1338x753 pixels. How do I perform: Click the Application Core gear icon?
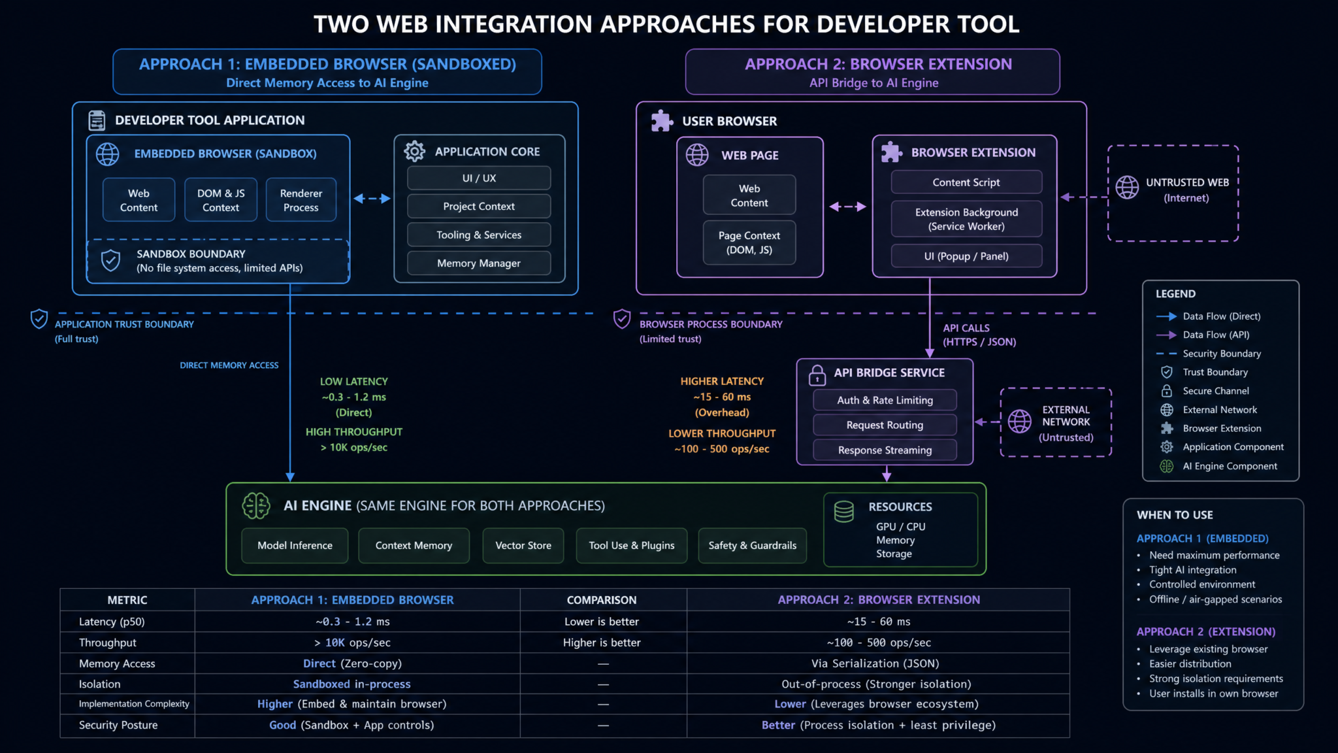coord(414,151)
